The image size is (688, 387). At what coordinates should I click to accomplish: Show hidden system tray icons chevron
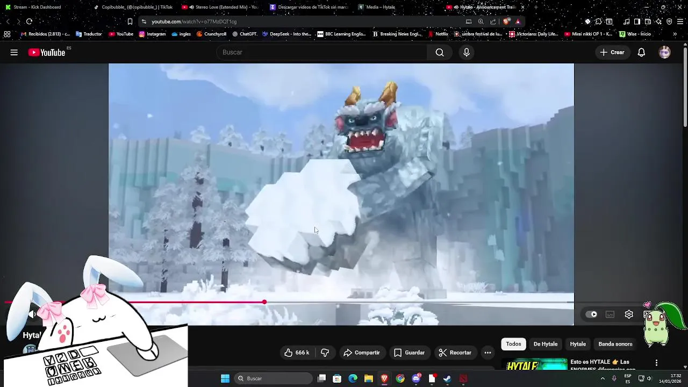603,378
